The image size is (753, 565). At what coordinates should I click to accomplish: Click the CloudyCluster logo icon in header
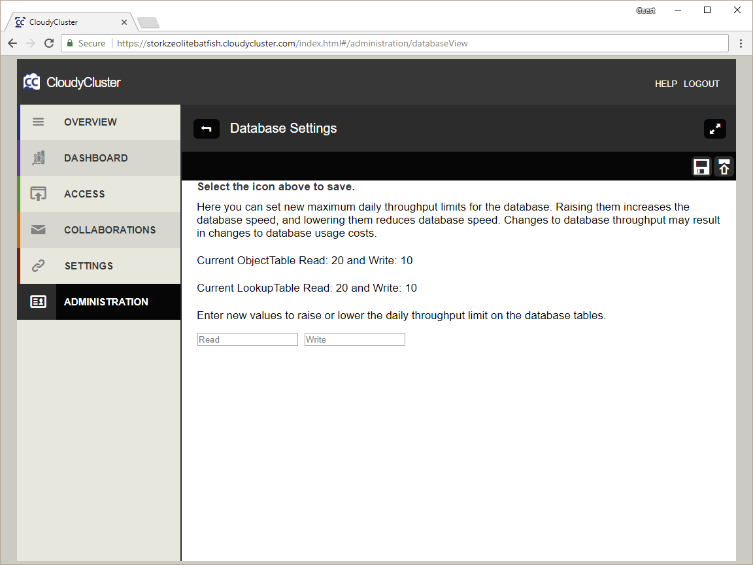[x=31, y=82]
